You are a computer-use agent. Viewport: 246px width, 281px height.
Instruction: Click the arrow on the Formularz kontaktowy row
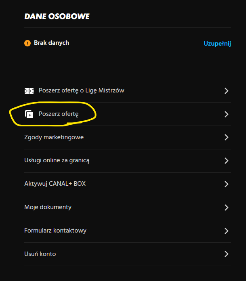[x=226, y=231]
